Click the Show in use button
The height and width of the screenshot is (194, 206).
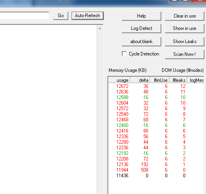pyautogui.click(x=184, y=28)
